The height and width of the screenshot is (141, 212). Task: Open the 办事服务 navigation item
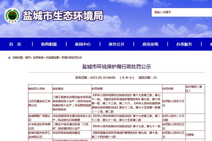184,45
